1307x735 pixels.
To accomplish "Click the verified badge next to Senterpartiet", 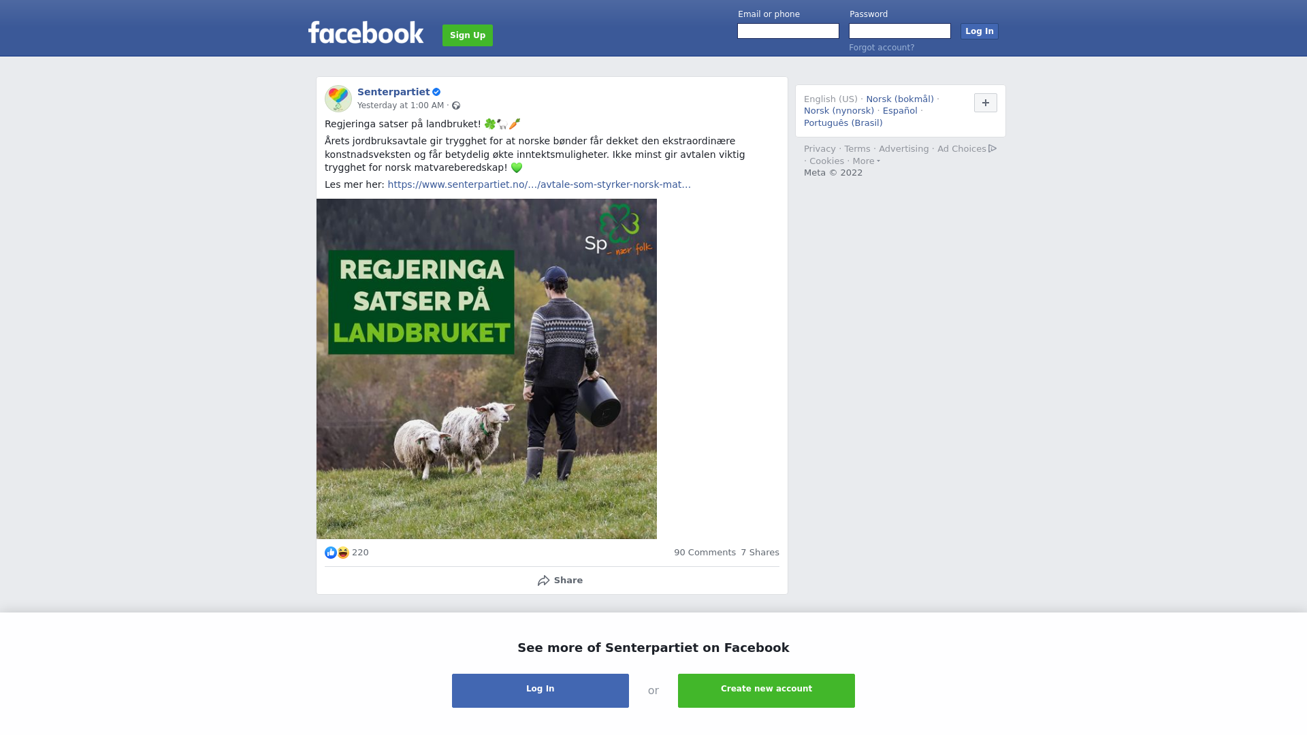I will pos(436,92).
